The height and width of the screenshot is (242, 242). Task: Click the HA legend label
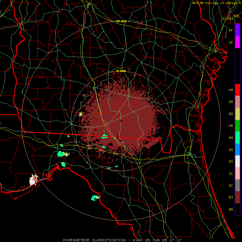pos(231,90)
